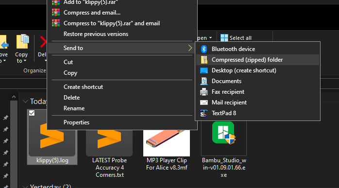Choose Compressed (zipped) folder
339x188 pixels.
(x=257, y=60)
